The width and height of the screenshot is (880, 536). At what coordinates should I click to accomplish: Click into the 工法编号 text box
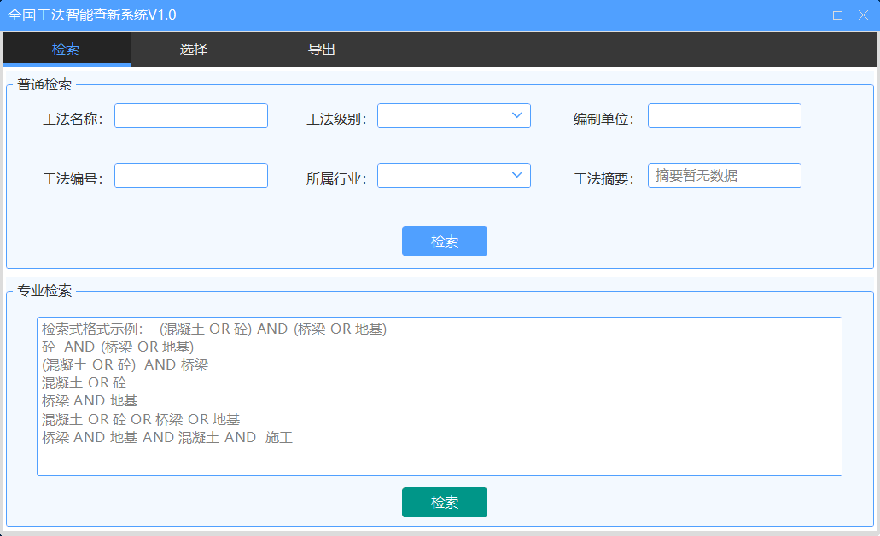pyautogui.click(x=191, y=176)
